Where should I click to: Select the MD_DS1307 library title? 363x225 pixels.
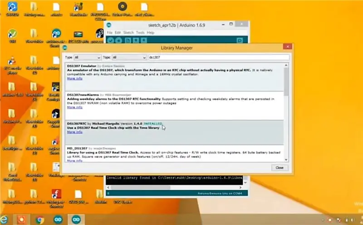(77, 148)
